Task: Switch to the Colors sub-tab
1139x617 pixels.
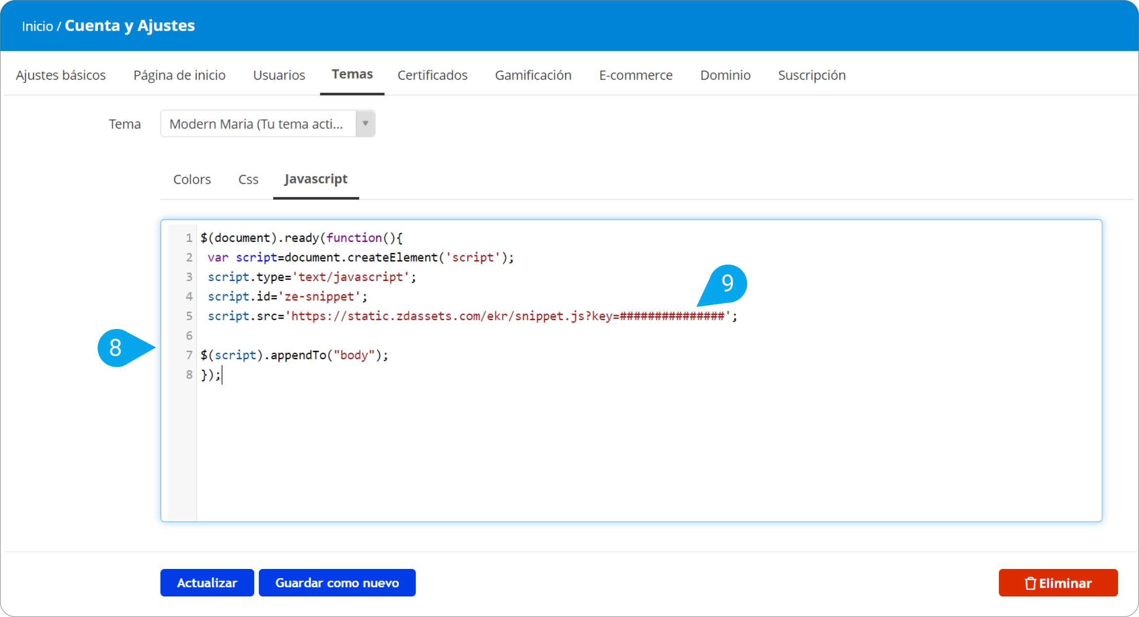Action: (192, 179)
